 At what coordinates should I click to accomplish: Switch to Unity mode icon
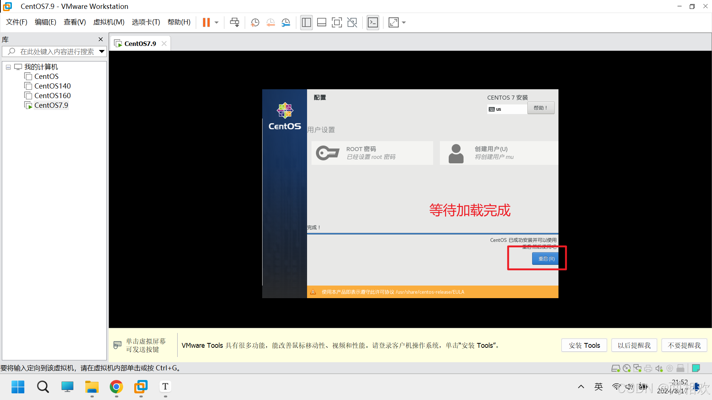pos(352,23)
